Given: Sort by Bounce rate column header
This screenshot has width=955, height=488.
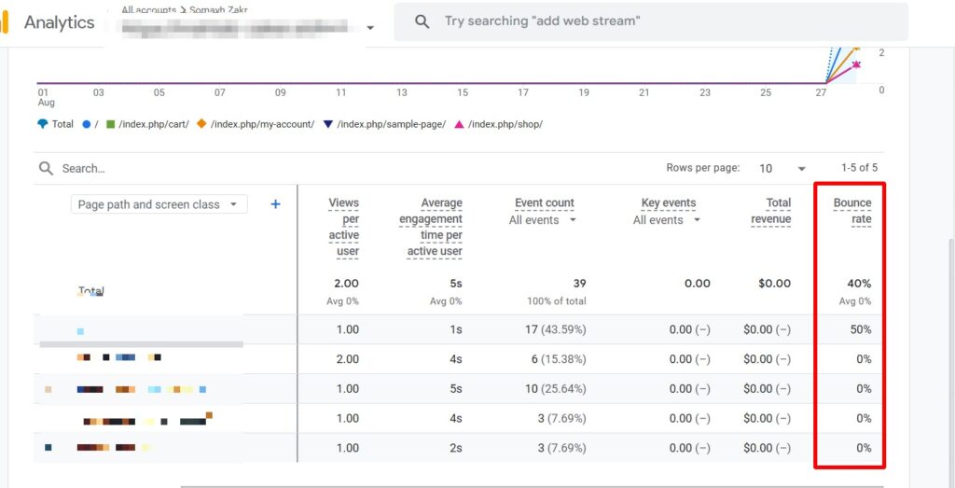Looking at the screenshot, I should 852,211.
